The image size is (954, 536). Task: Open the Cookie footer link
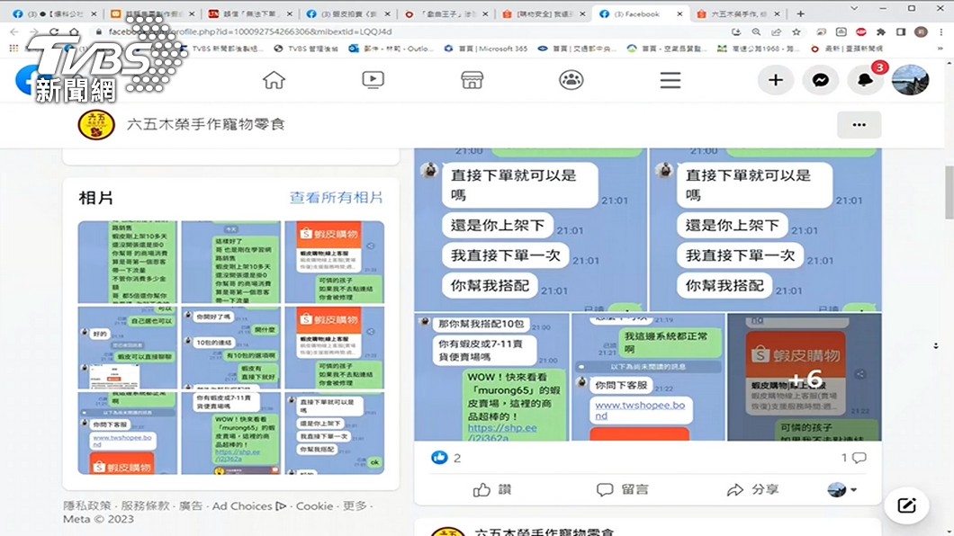tap(314, 505)
